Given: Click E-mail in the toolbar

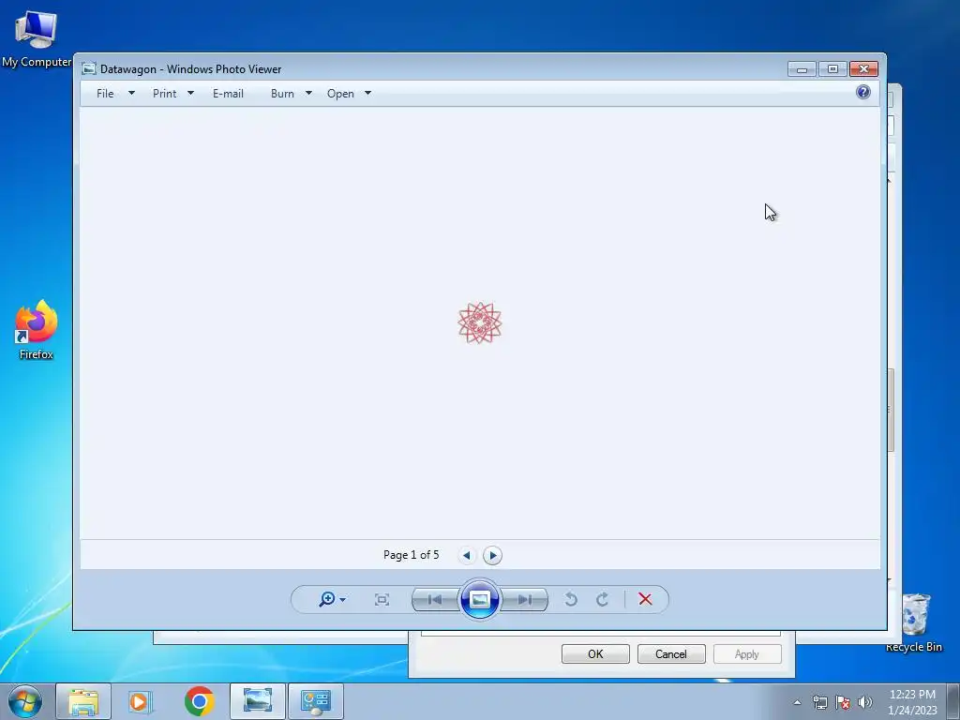Looking at the screenshot, I should click(x=228, y=94).
